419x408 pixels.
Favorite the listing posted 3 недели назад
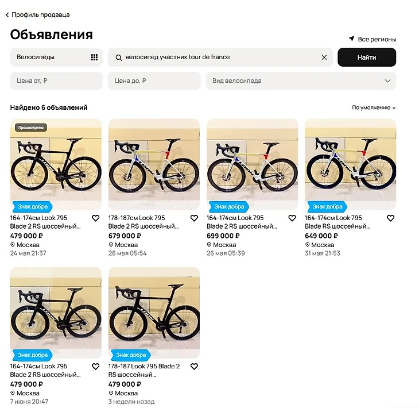pyautogui.click(x=194, y=367)
